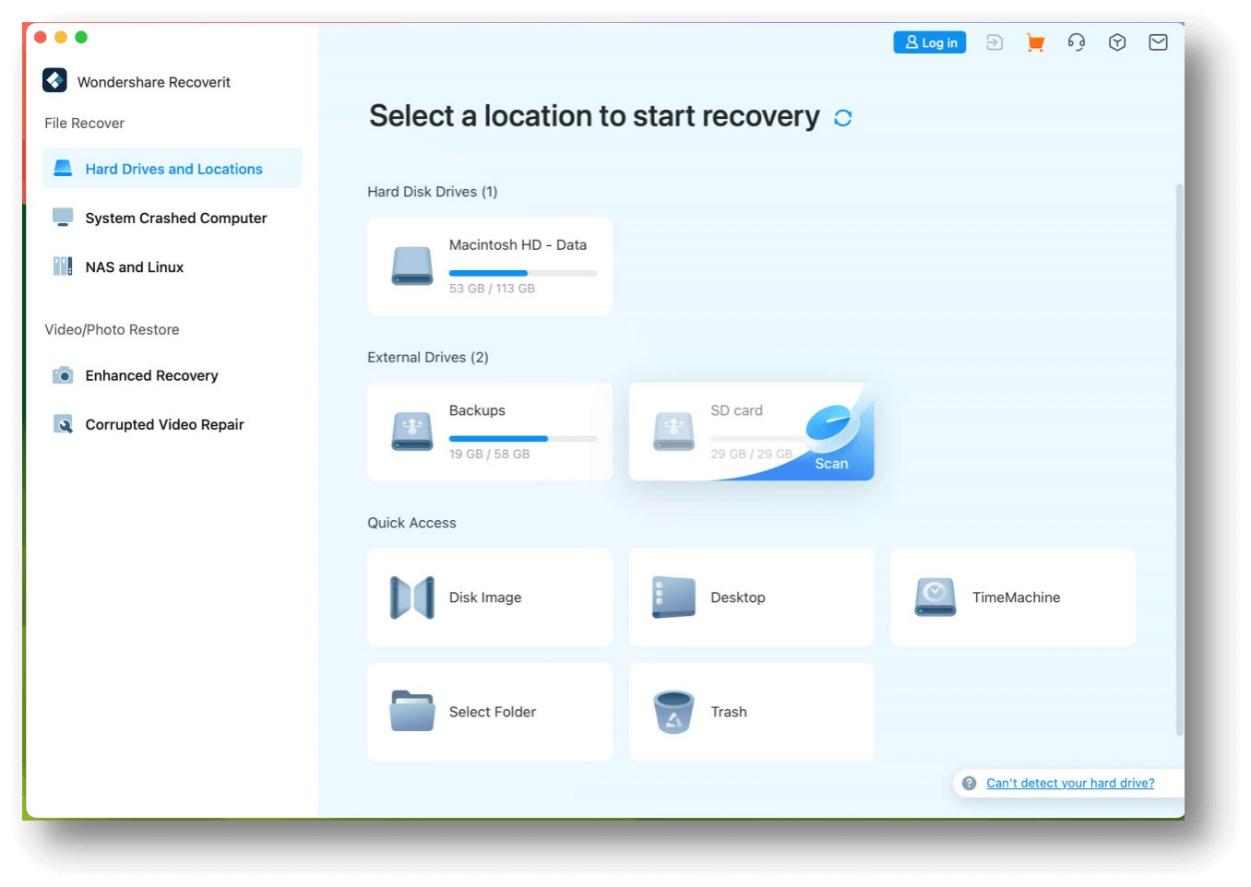Select the Macintosh HD - Data drive

tap(489, 266)
